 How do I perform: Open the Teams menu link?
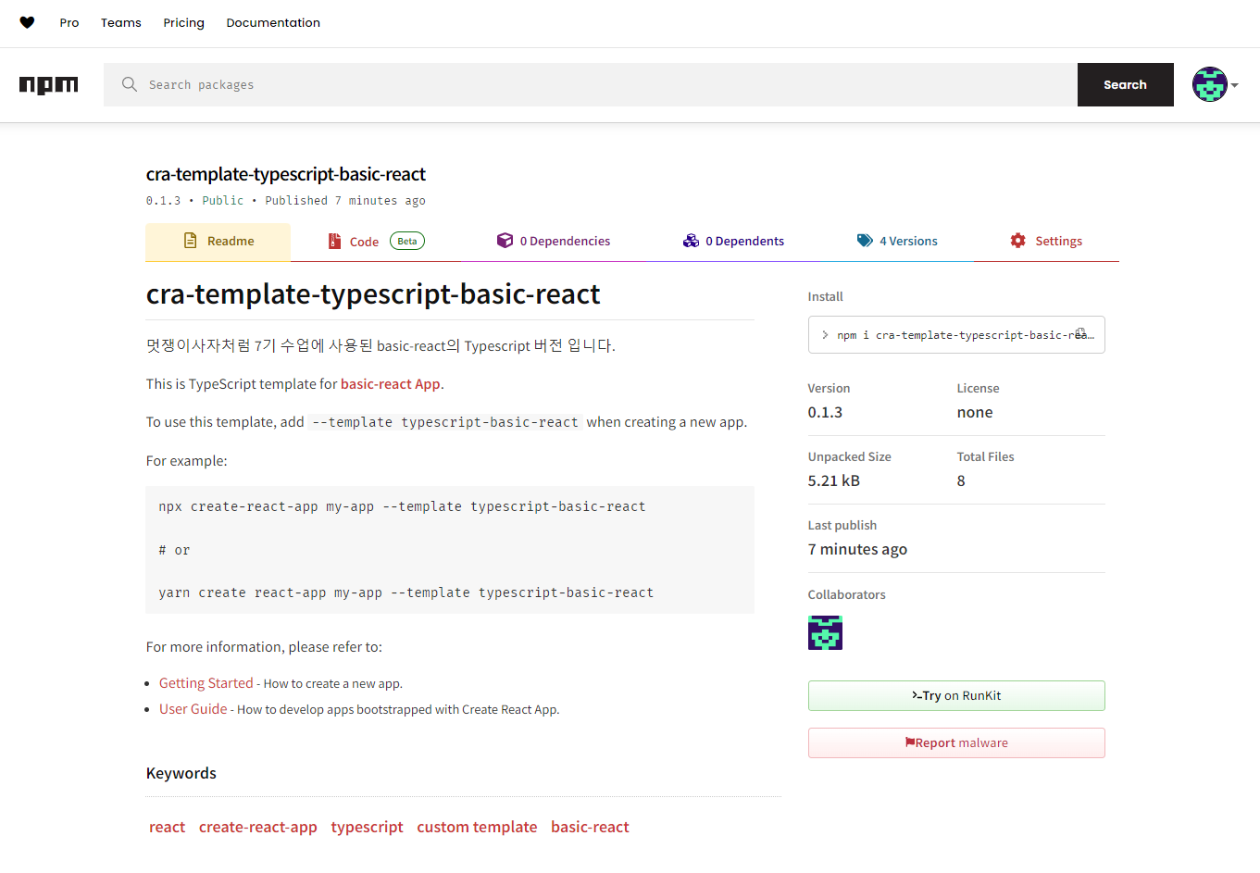tap(121, 22)
